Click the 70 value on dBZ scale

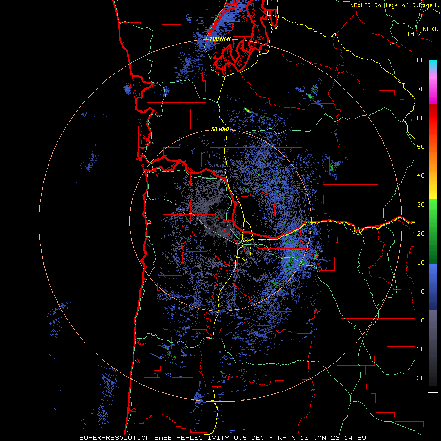(x=421, y=89)
